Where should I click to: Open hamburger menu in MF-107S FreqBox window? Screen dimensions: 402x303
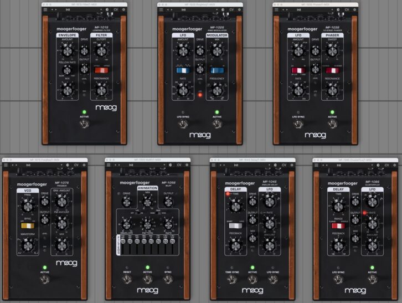(x=6, y=165)
